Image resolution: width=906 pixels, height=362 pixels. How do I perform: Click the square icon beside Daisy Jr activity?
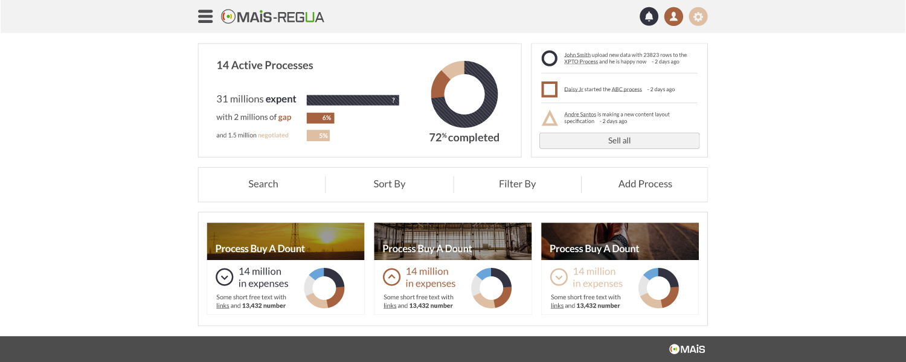click(x=550, y=89)
